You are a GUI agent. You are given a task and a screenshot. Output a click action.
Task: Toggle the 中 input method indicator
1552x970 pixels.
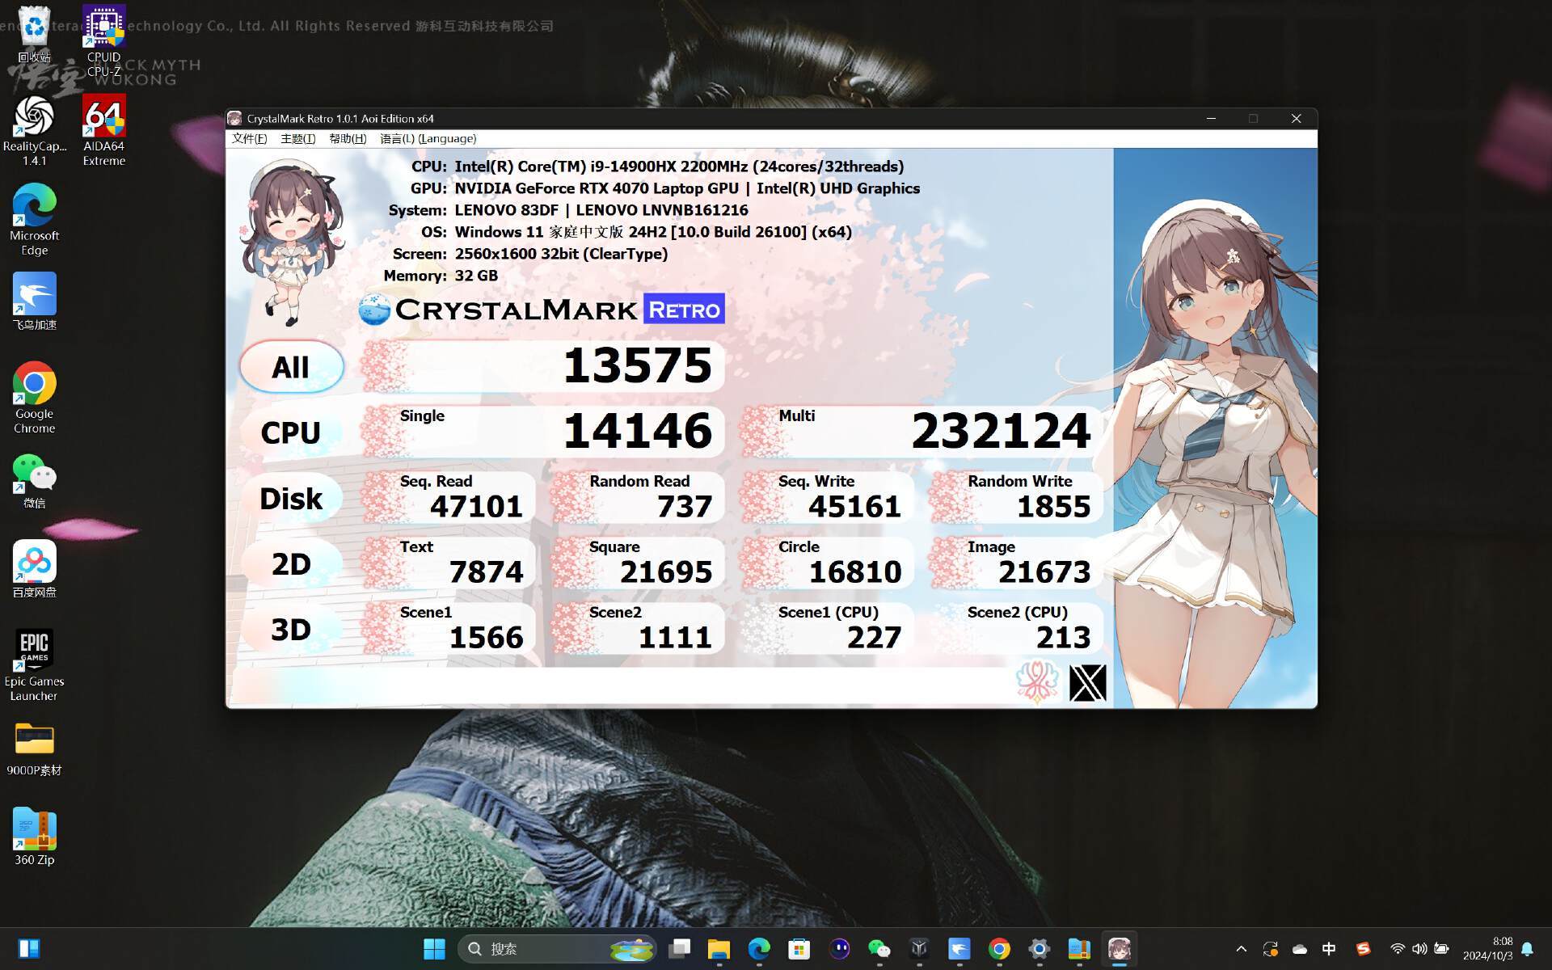(x=1328, y=949)
